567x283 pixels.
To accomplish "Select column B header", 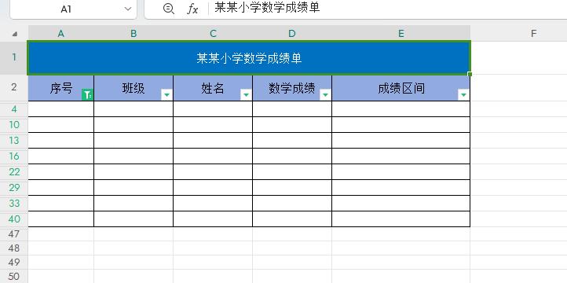I will [134, 34].
